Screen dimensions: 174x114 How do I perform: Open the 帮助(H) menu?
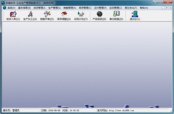pos(144,8)
